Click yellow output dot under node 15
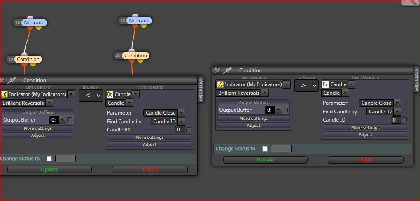 coord(39,27)
